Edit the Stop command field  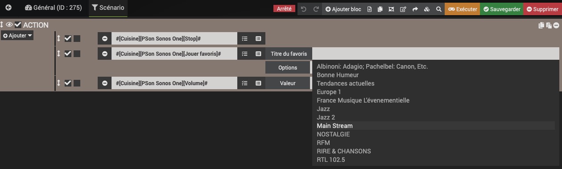click(x=174, y=39)
